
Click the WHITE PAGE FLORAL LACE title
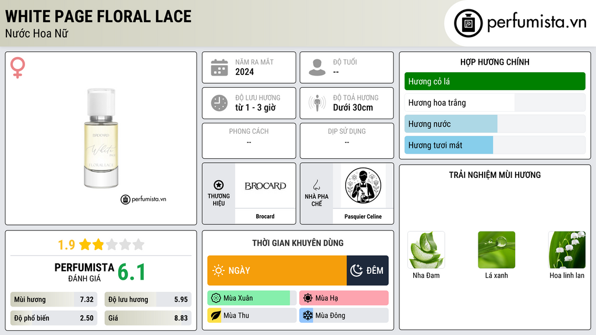point(98,16)
